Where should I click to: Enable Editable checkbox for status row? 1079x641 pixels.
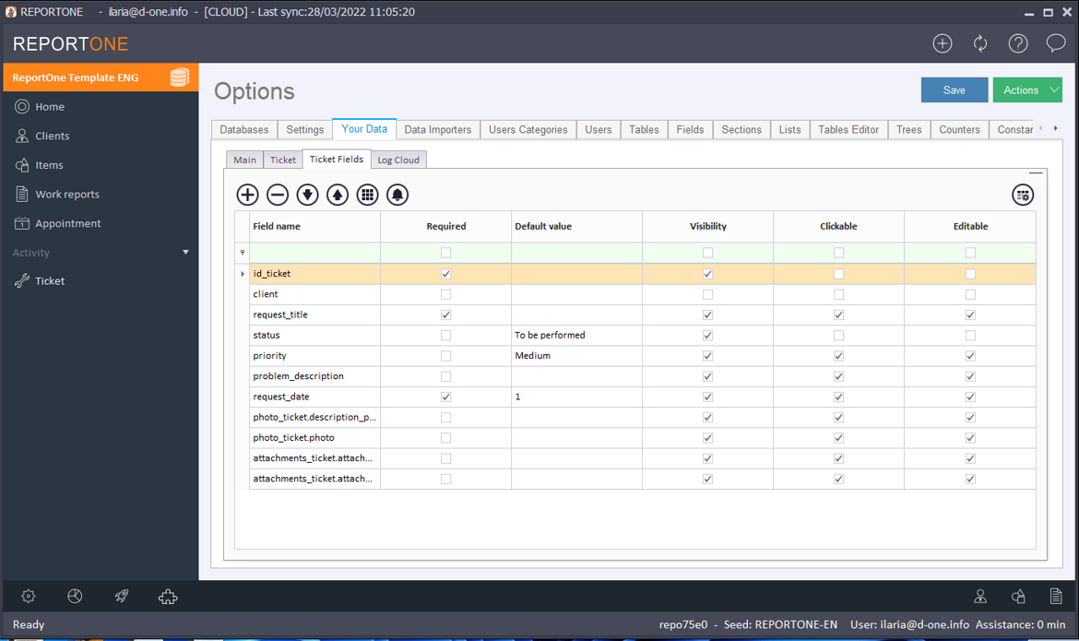[969, 335]
